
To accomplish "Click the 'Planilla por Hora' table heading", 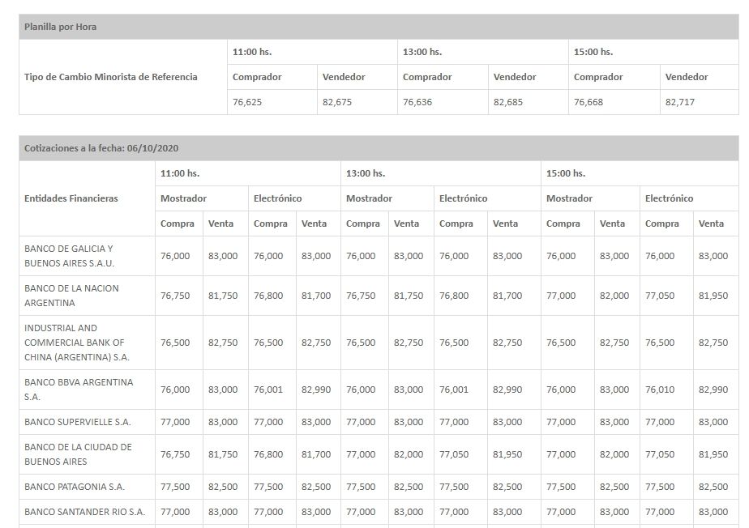I will coord(60,27).
